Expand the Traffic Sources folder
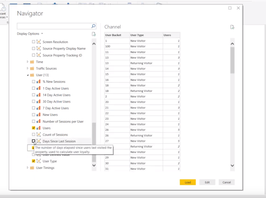266x198 pixels. pos(27,68)
